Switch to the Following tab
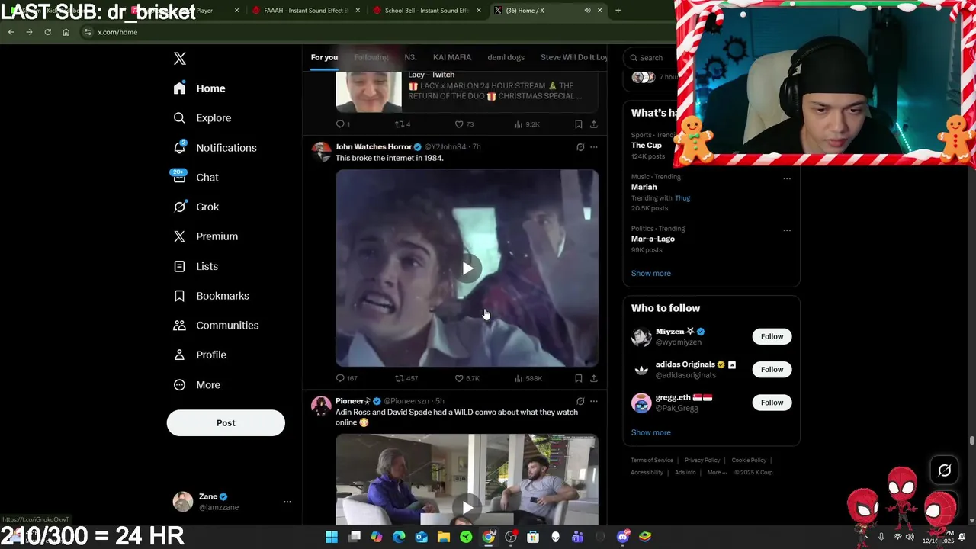This screenshot has width=976, height=549. [371, 57]
